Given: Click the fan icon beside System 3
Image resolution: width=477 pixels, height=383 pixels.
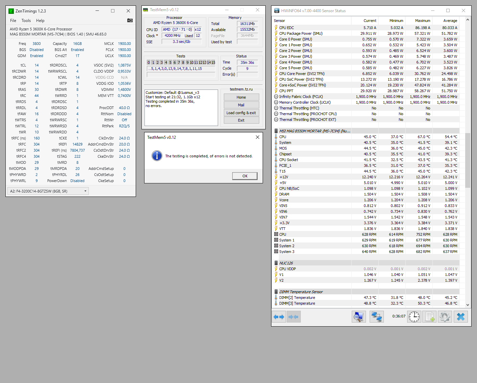Looking at the screenshot, I should pyautogui.click(x=276, y=252).
